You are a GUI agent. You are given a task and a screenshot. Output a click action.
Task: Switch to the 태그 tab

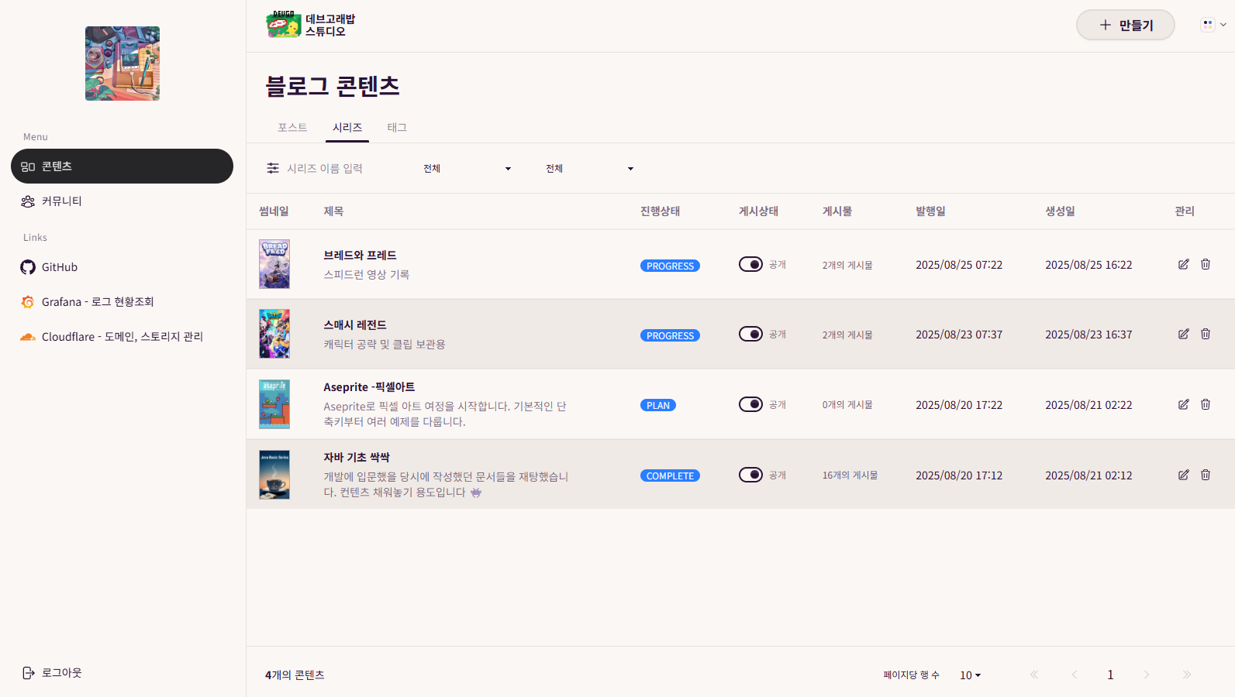coord(397,128)
